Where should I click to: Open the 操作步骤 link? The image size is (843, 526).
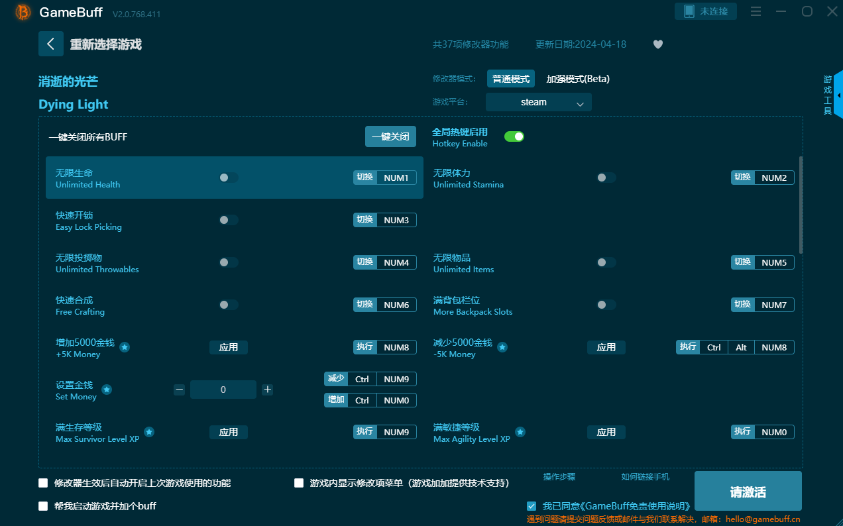(559, 477)
